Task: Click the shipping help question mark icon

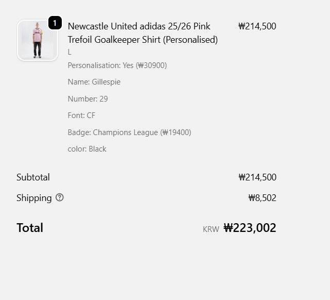Action: point(60,197)
